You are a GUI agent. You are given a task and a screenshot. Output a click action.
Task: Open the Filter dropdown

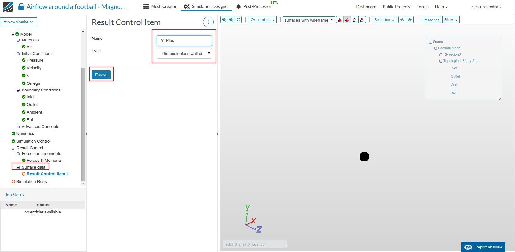(451, 20)
